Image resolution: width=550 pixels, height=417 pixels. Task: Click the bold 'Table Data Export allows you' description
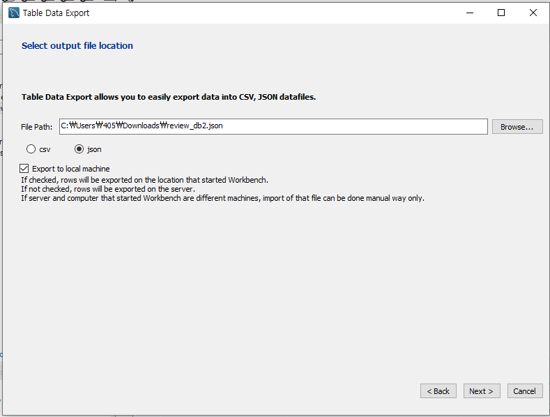169,97
